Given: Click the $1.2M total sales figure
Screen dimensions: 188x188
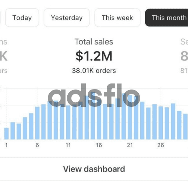Looking at the screenshot, I should (x=94, y=56).
